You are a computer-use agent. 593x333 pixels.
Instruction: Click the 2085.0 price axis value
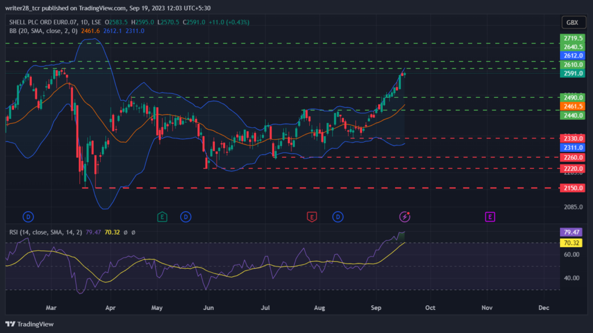click(573, 207)
